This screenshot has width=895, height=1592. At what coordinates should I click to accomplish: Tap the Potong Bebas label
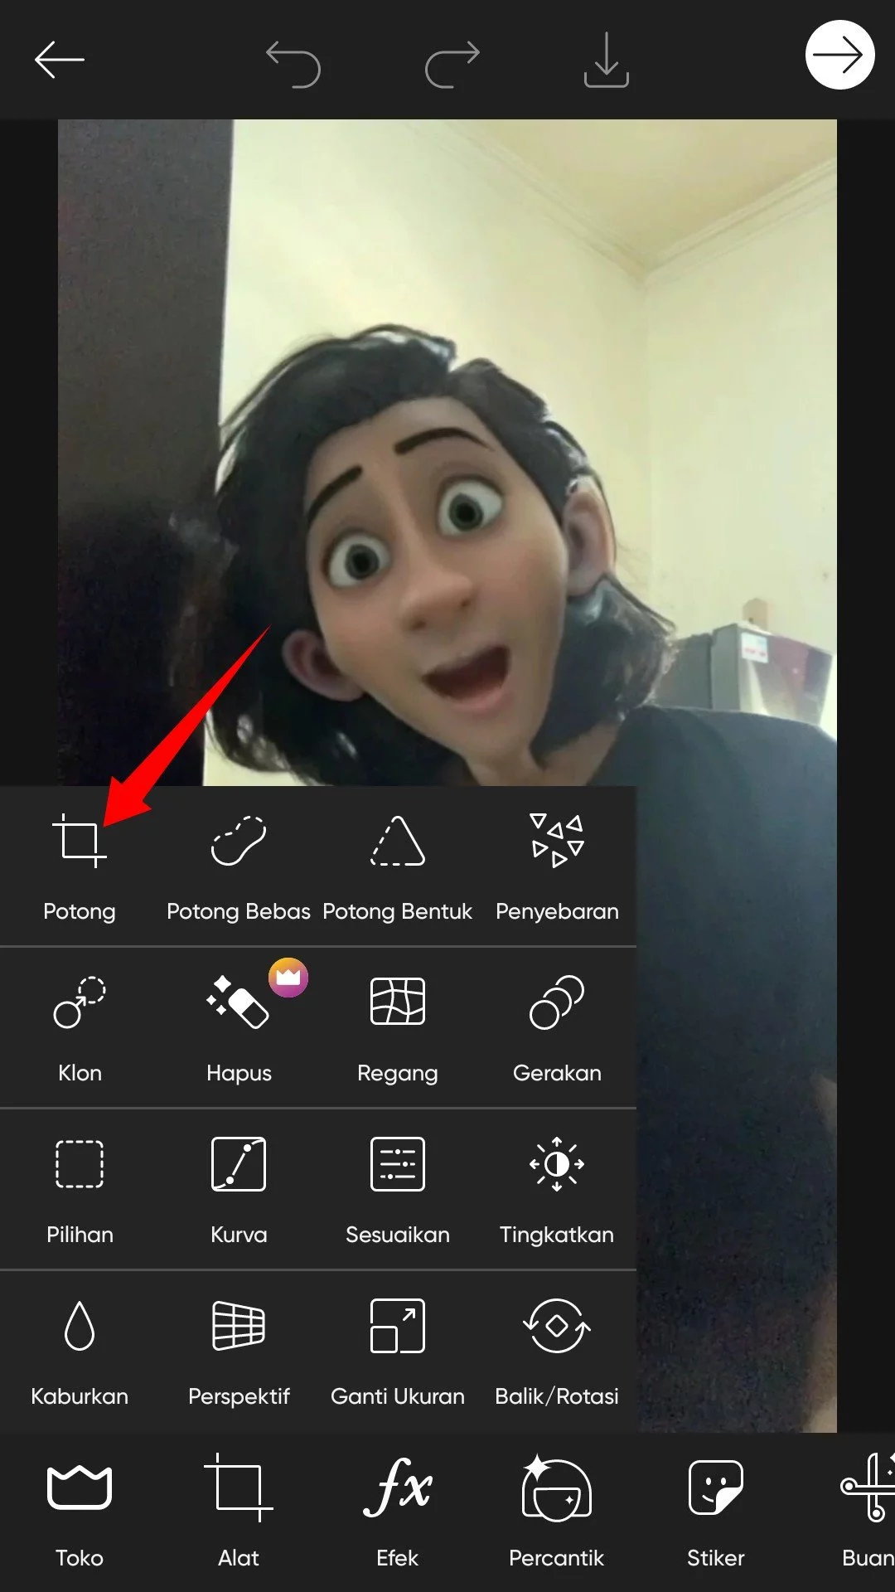[239, 911]
